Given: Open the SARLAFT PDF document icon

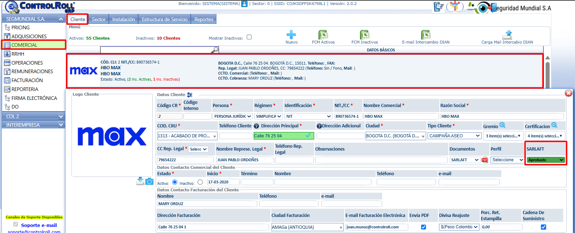Looking at the screenshot, I should point(485,160).
